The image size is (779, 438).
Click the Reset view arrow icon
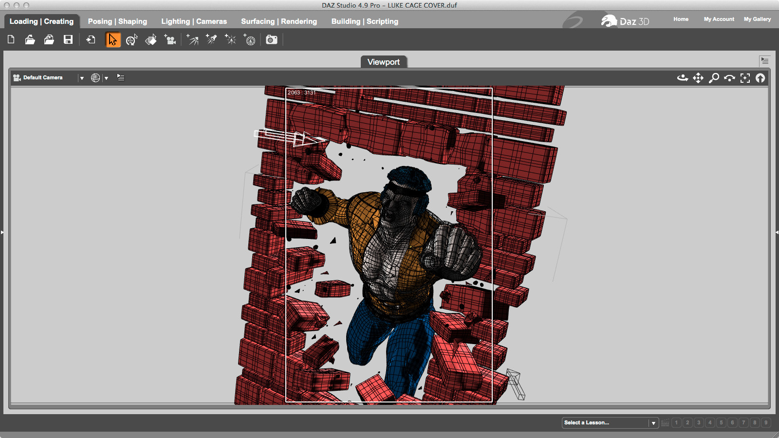(x=760, y=78)
